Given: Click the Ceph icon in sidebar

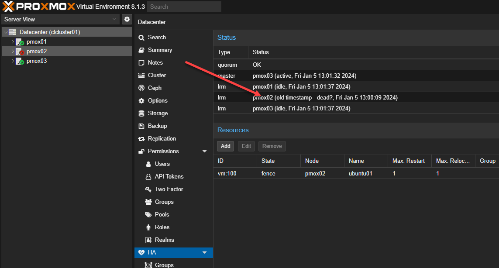Looking at the screenshot, I should (141, 88).
